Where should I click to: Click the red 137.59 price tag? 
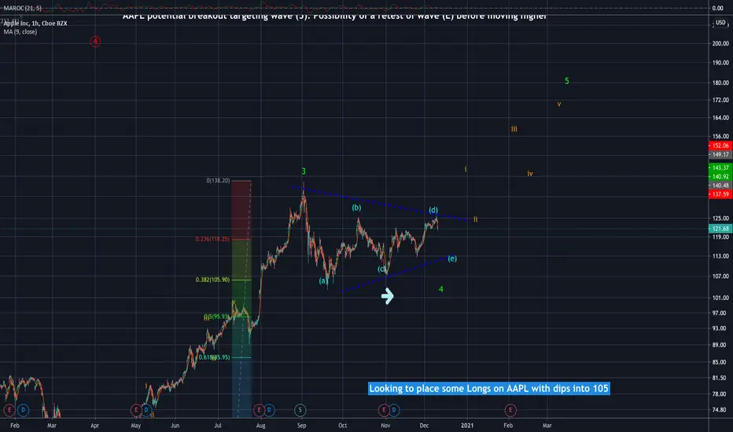coord(720,194)
